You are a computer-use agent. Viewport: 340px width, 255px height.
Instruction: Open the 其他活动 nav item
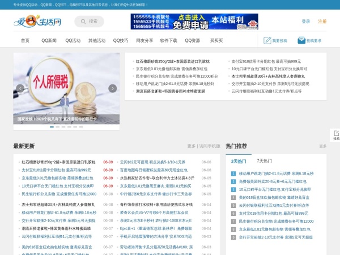[97, 41]
